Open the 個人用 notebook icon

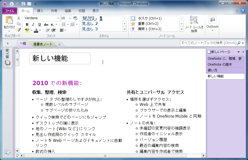[x=8, y=57]
